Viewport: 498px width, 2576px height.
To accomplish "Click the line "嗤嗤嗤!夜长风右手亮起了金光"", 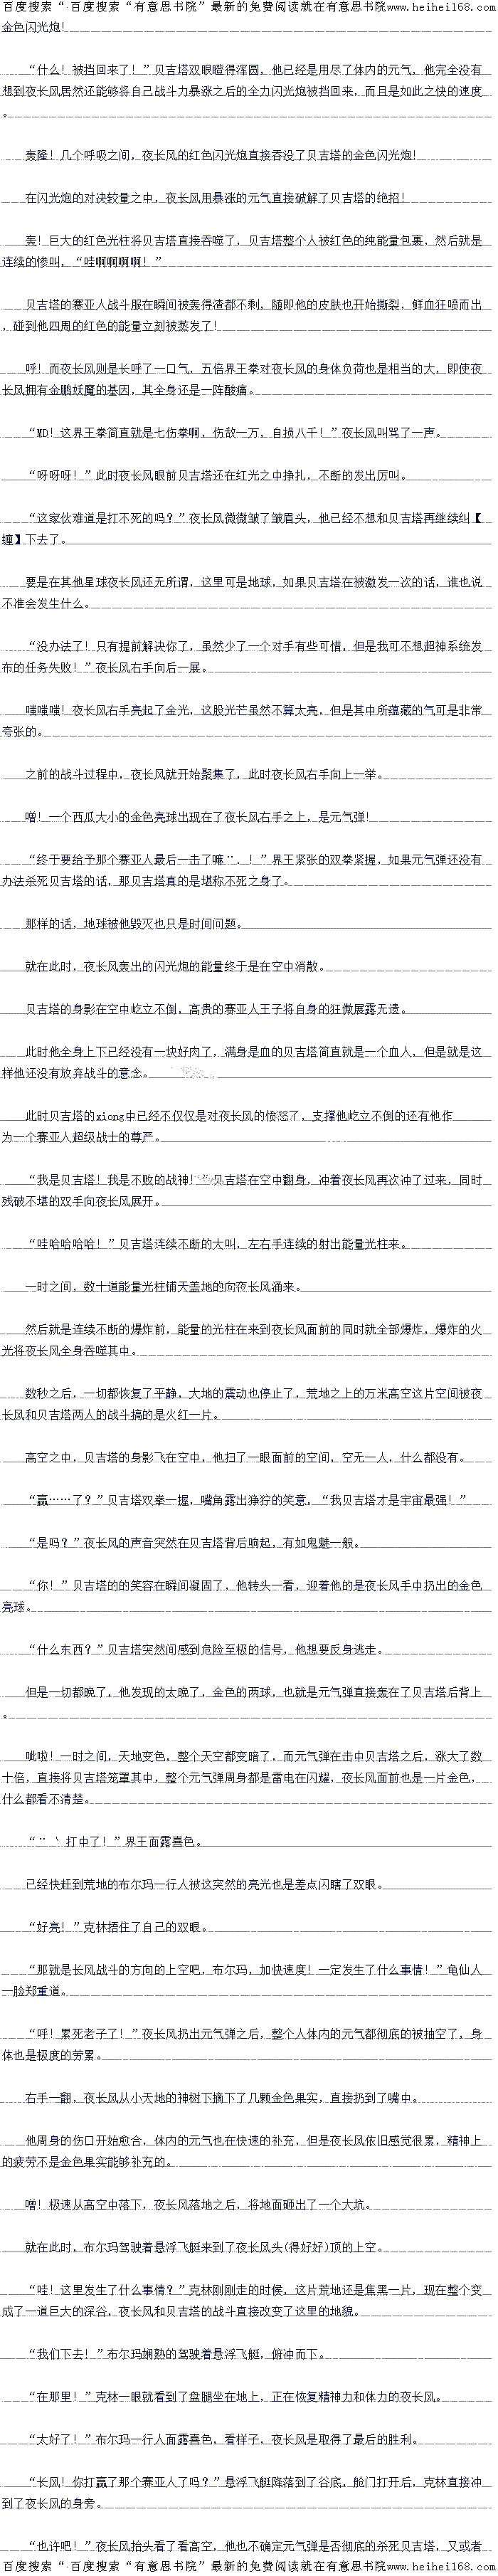I will click(248, 720).
